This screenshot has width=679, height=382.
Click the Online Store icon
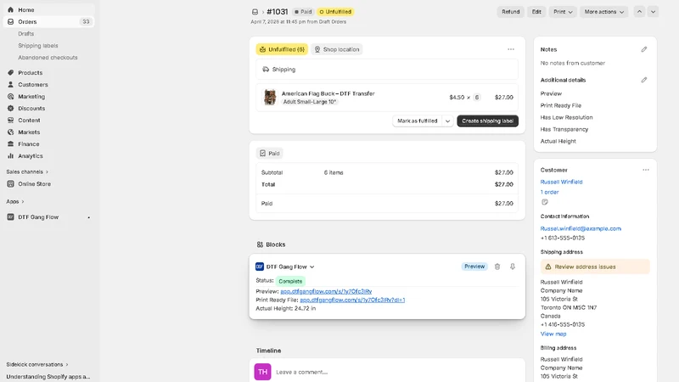[10, 183]
